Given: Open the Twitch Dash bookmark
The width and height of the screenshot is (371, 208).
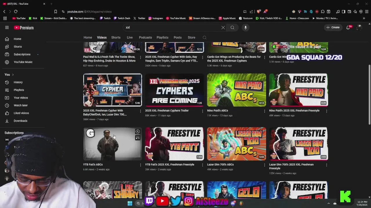Looking at the screenshot, I should 122,18.
